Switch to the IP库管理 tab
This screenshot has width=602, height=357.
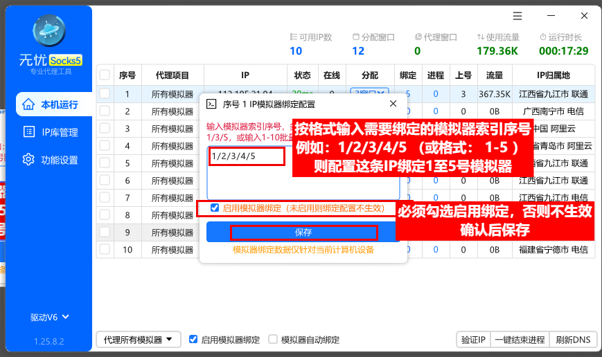pyautogui.click(x=59, y=132)
